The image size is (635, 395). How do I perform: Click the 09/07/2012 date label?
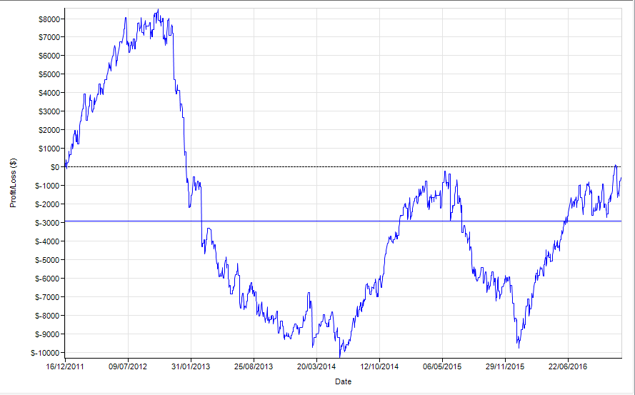[x=128, y=366]
